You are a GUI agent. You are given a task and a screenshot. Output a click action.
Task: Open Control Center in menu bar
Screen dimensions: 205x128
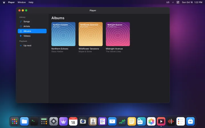(x=178, y=2)
